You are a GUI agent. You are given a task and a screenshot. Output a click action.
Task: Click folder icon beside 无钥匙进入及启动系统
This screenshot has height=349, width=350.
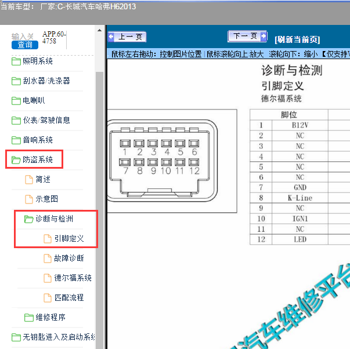16,337
